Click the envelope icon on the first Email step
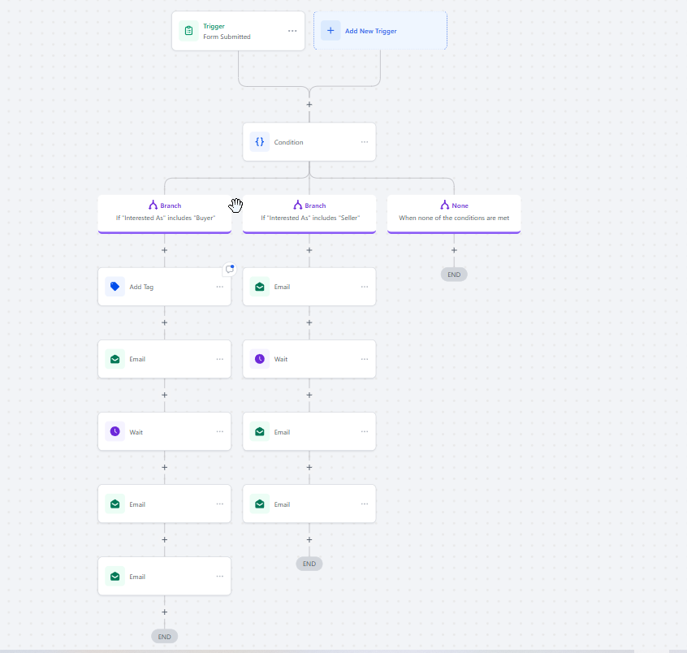687x653 pixels. tap(259, 287)
